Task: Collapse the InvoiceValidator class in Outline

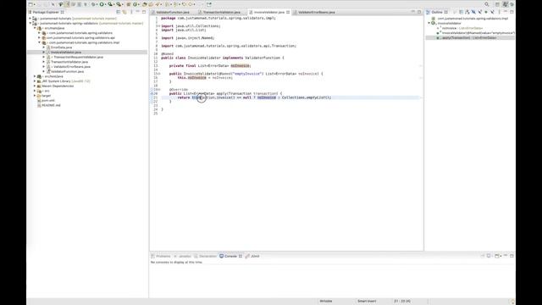Action: (429, 23)
